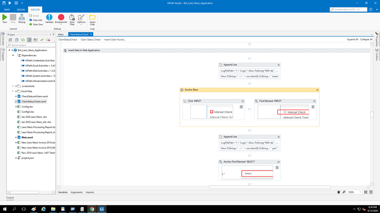The height and width of the screenshot is (213, 380).
Task: Open the options menu of Click 'INPUT' activity
Action: pyautogui.click(x=241, y=107)
